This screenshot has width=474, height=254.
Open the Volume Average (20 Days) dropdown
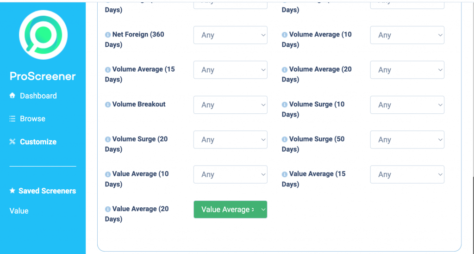pos(407,70)
